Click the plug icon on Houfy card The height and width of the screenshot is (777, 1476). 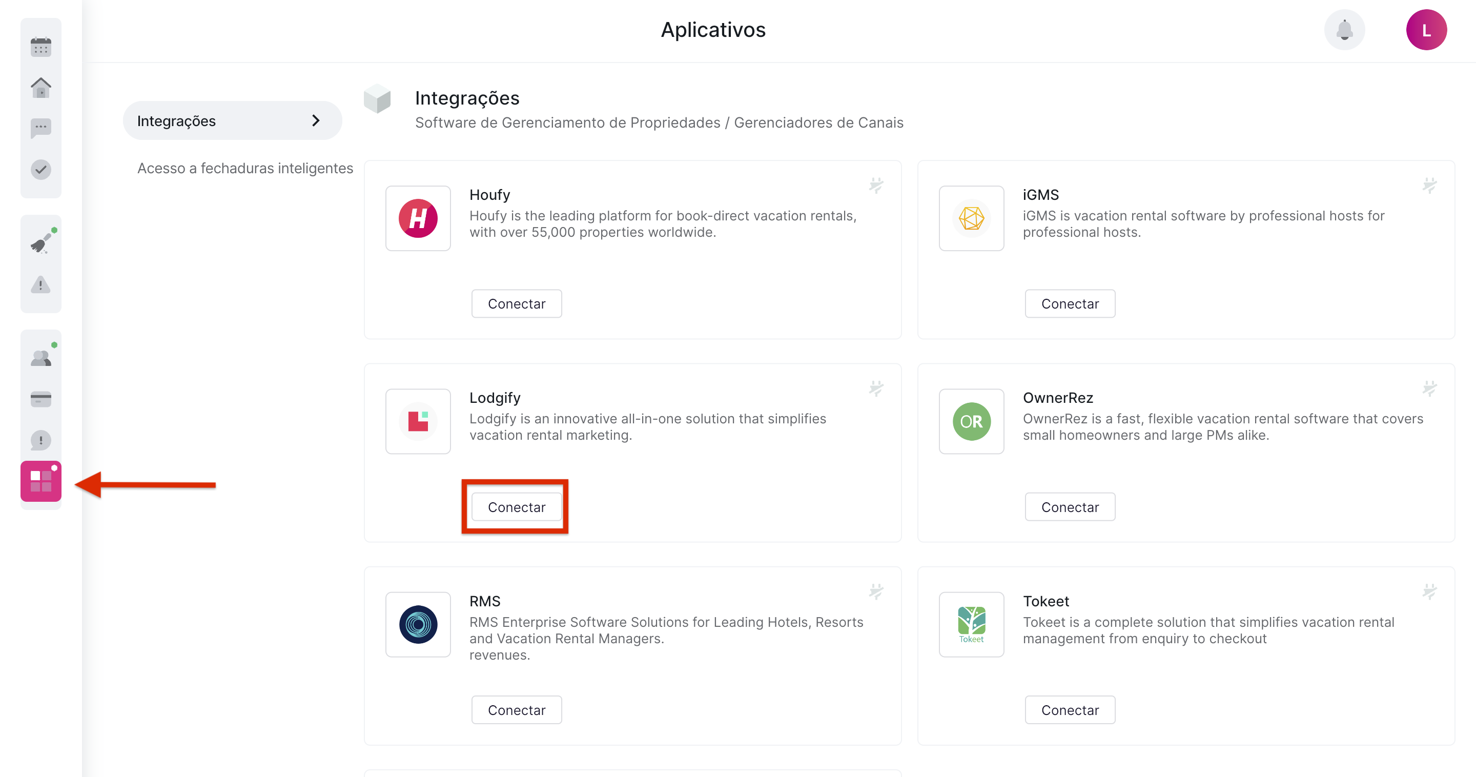point(876,185)
